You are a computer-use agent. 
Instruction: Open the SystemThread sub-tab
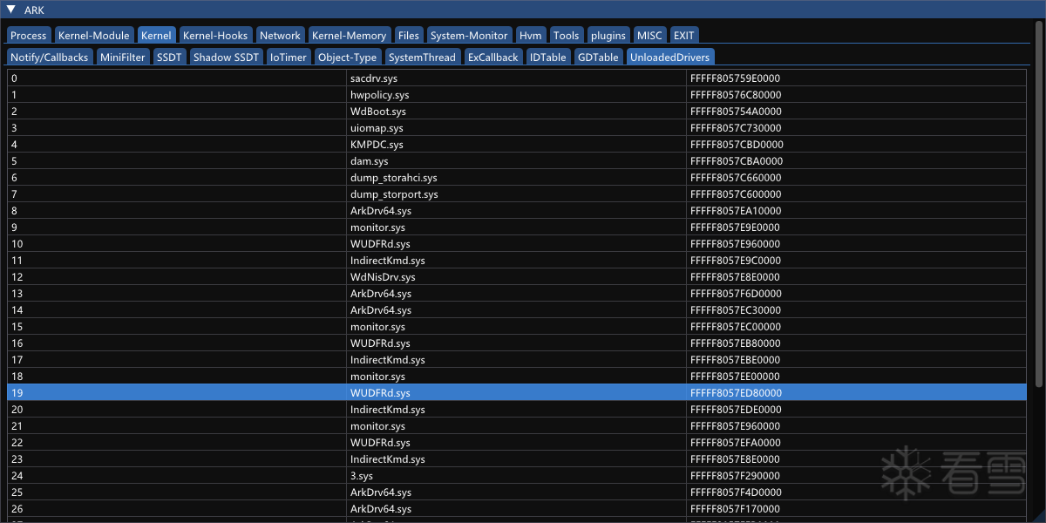click(422, 57)
